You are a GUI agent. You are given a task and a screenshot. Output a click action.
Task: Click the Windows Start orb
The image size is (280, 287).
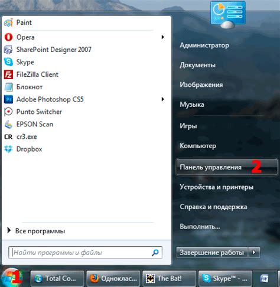(12, 278)
